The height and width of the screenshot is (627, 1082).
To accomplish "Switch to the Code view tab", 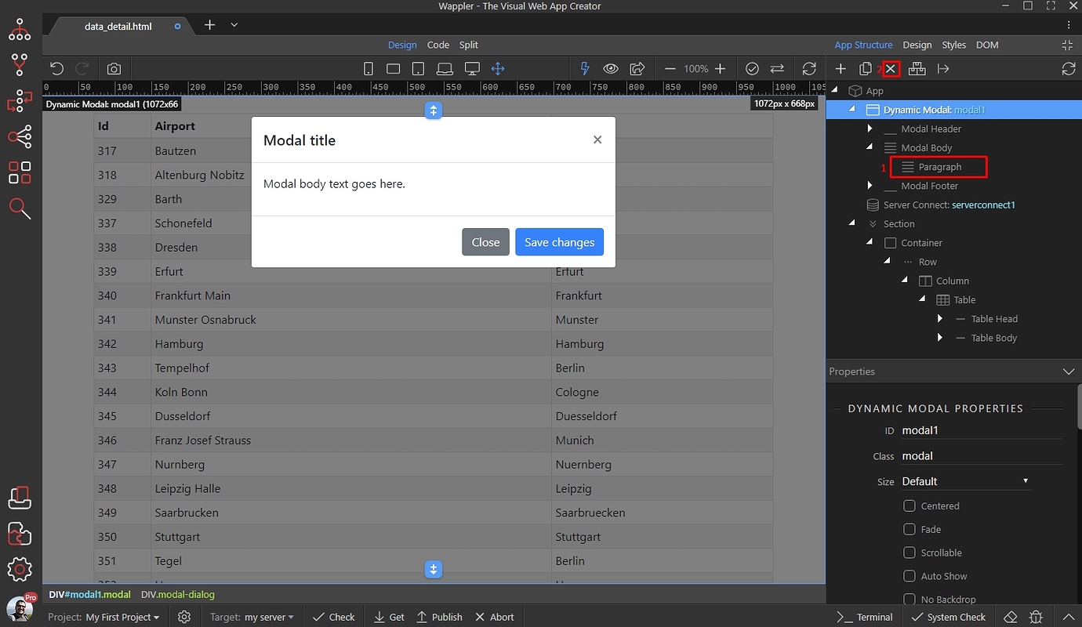I will point(438,45).
